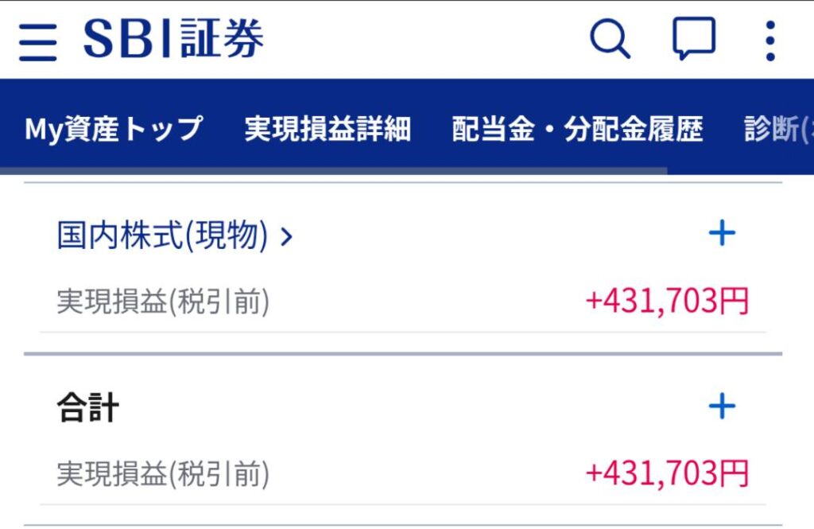The height and width of the screenshot is (529, 814).
Task: Open the 配当金・分配金履歴 tab
Action: [577, 129]
